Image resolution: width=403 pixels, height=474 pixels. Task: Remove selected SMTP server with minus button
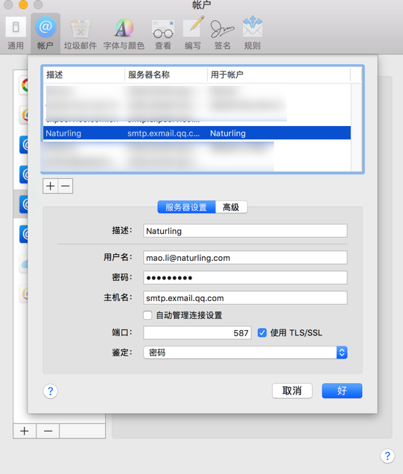point(66,186)
